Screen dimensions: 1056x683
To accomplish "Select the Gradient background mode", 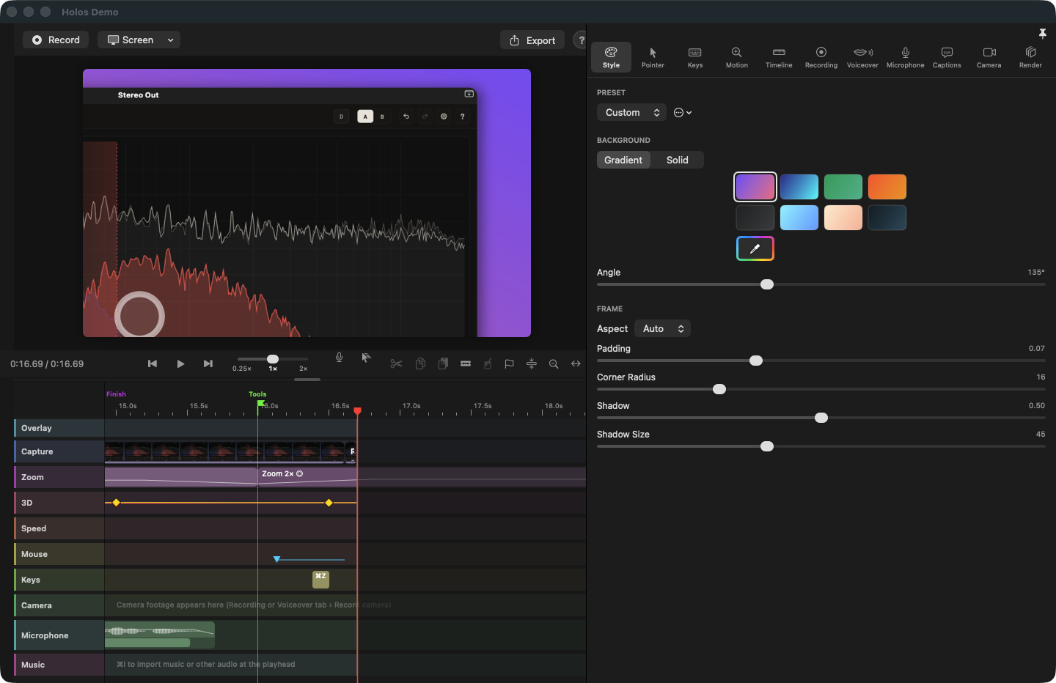I will [623, 160].
